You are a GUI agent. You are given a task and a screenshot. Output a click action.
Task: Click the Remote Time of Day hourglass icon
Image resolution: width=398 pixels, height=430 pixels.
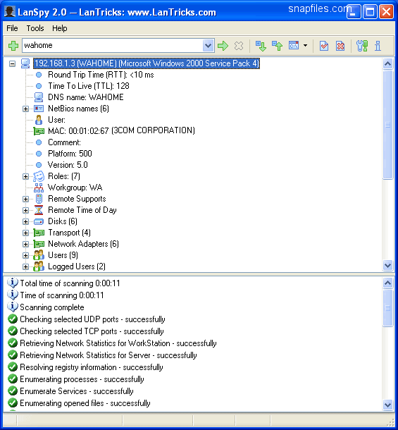tap(39, 210)
